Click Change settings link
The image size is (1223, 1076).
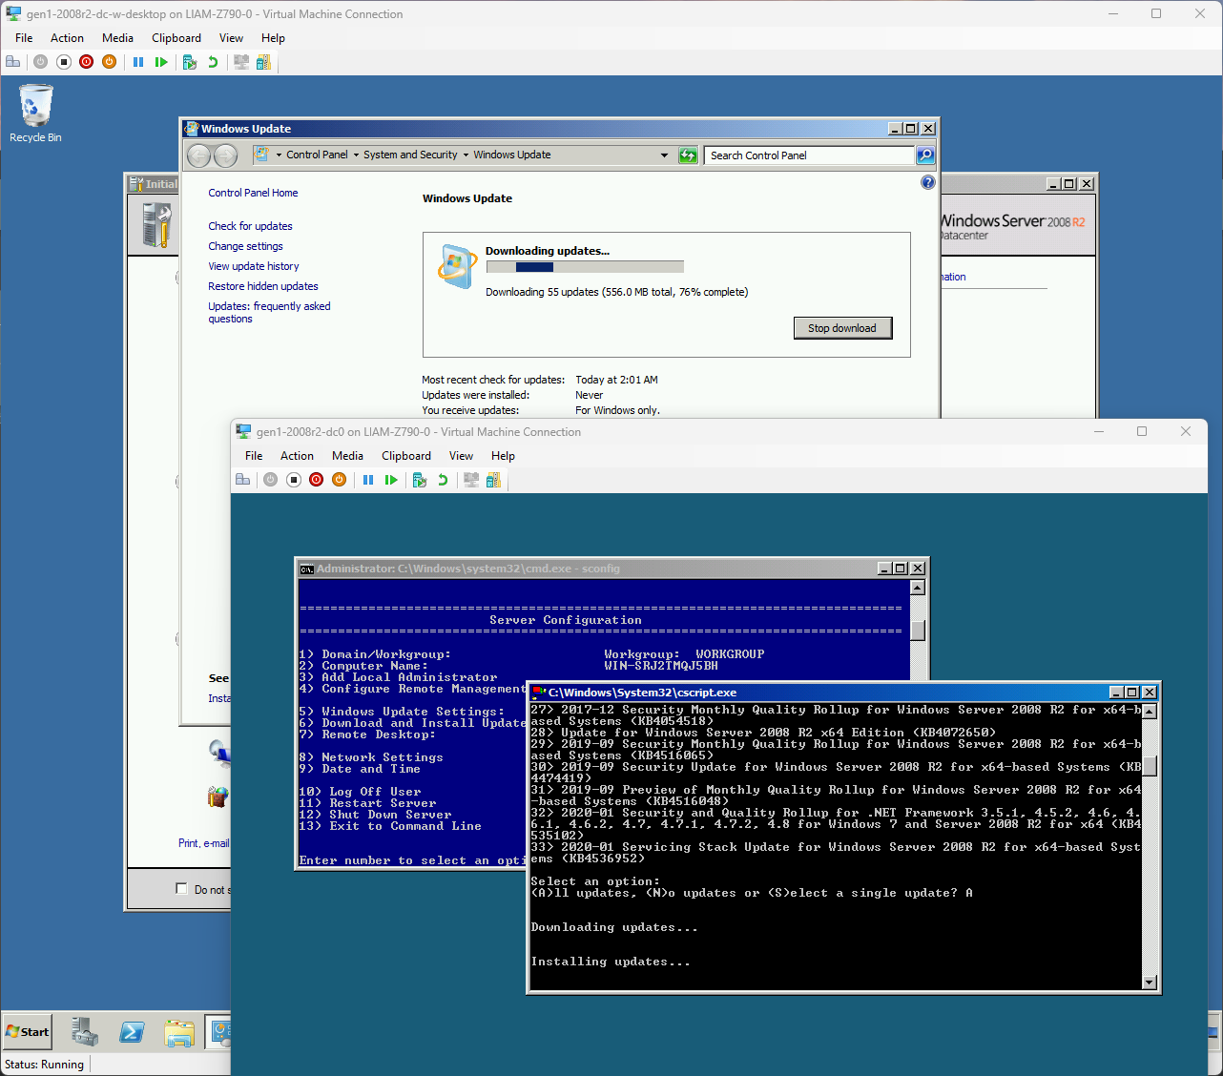coord(245,246)
